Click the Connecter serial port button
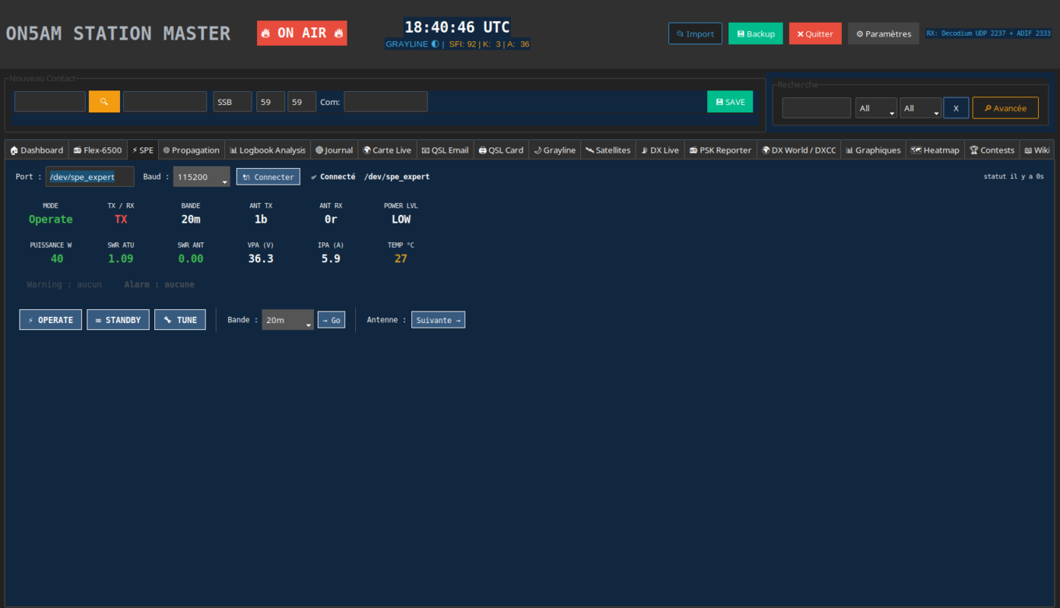The image size is (1060, 608). (268, 177)
